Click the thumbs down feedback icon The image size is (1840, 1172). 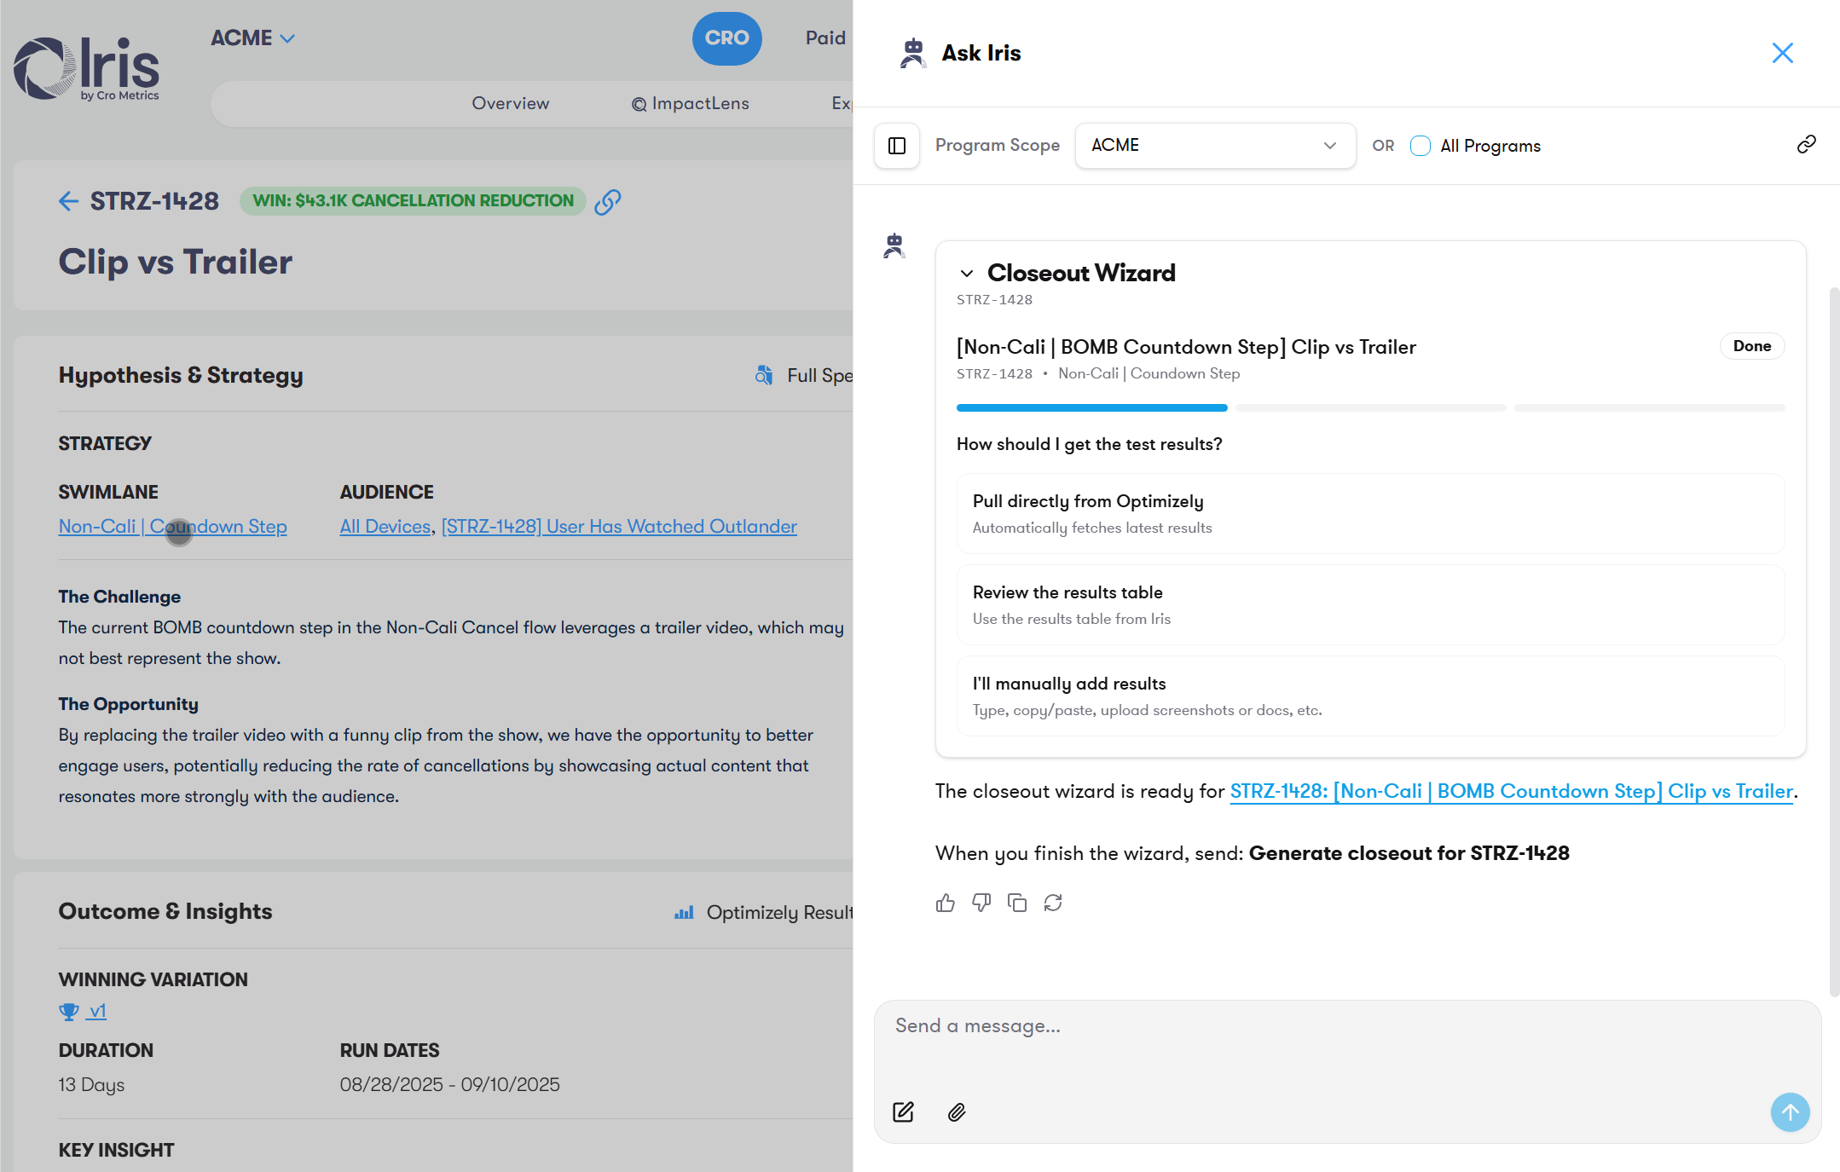(981, 903)
